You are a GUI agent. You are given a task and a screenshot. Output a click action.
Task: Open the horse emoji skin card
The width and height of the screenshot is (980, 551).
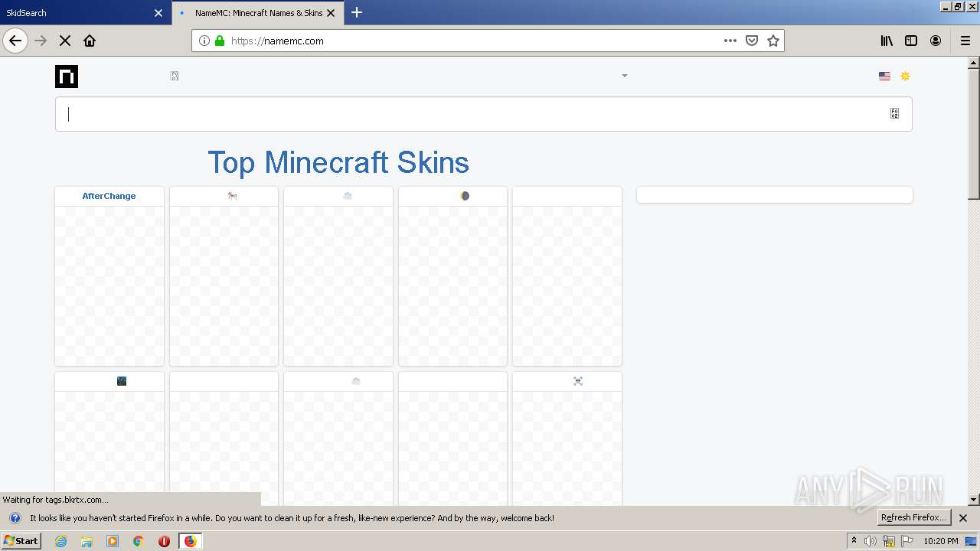pyautogui.click(x=224, y=276)
